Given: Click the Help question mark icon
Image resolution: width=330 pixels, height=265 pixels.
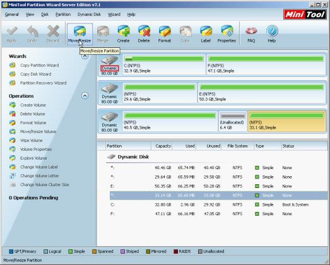Looking at the screenshot, I should pyautogui.click(x=272, y=34).
